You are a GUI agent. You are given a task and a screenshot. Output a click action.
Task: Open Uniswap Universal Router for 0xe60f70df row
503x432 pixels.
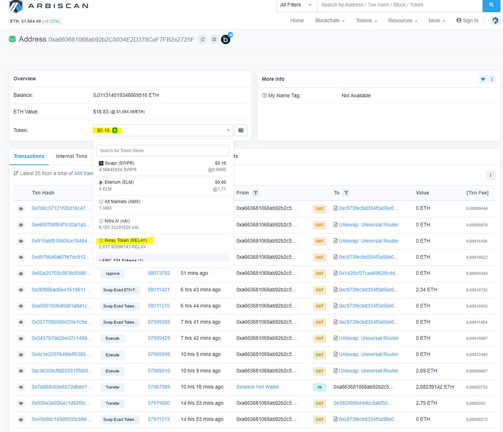point(368,225)
